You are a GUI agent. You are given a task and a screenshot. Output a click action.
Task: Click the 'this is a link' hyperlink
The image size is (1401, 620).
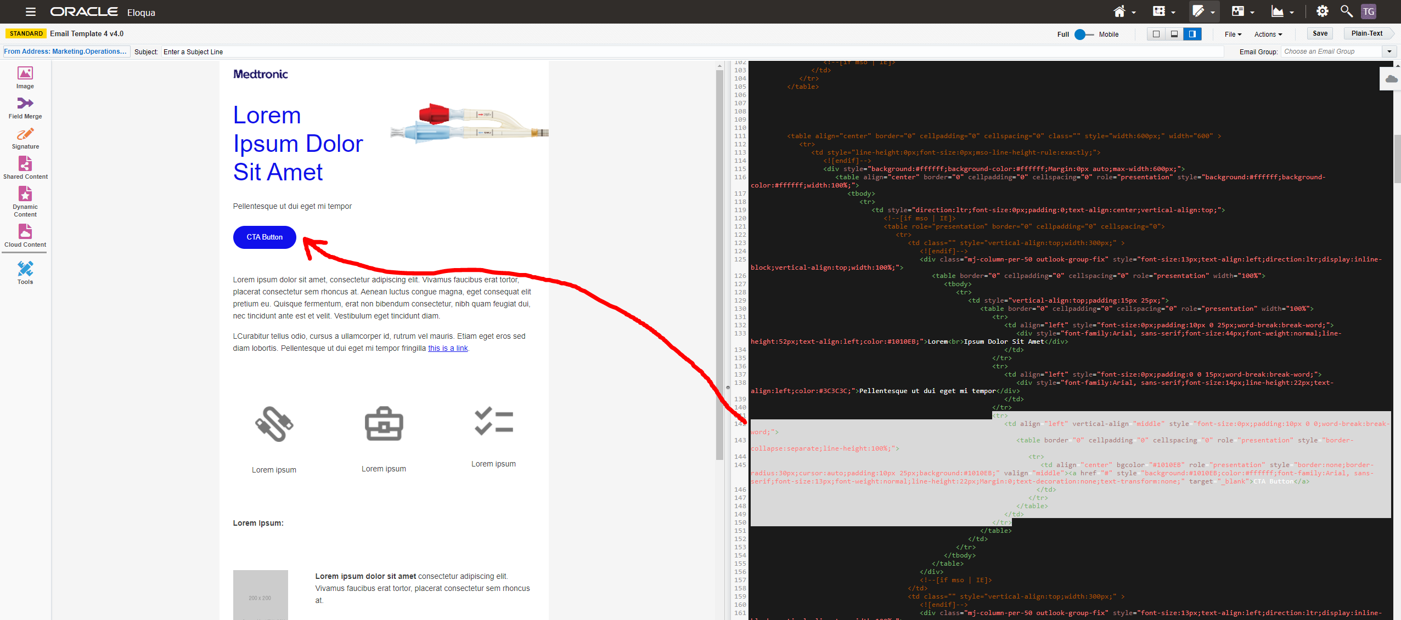448,348
